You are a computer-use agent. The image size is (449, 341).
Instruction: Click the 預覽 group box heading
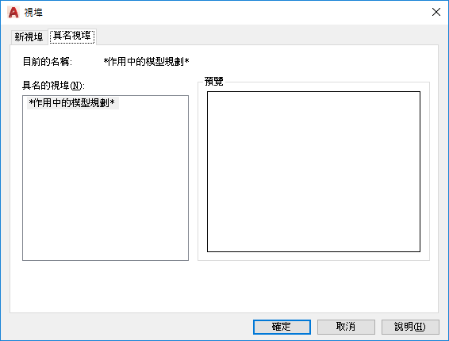[214, 82]
